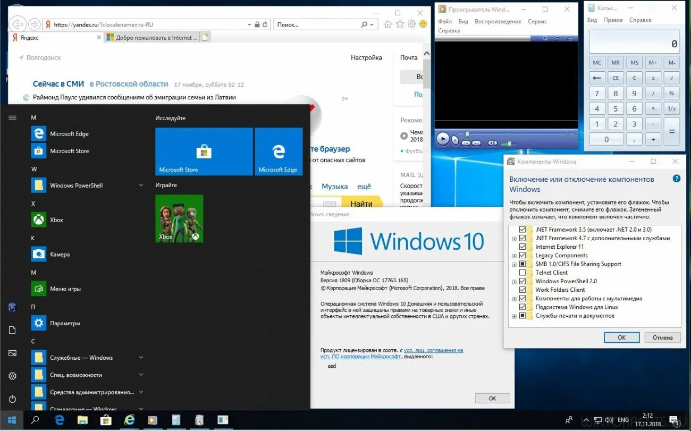Switch to Добро пожаловать в Internet tab
691x431 pixels.
click(151, 38)
